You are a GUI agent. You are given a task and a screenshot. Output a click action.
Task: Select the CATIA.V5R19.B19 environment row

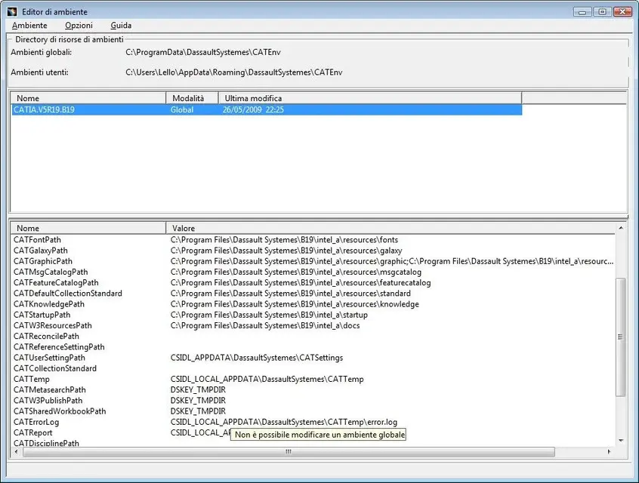tap(44, 110)
